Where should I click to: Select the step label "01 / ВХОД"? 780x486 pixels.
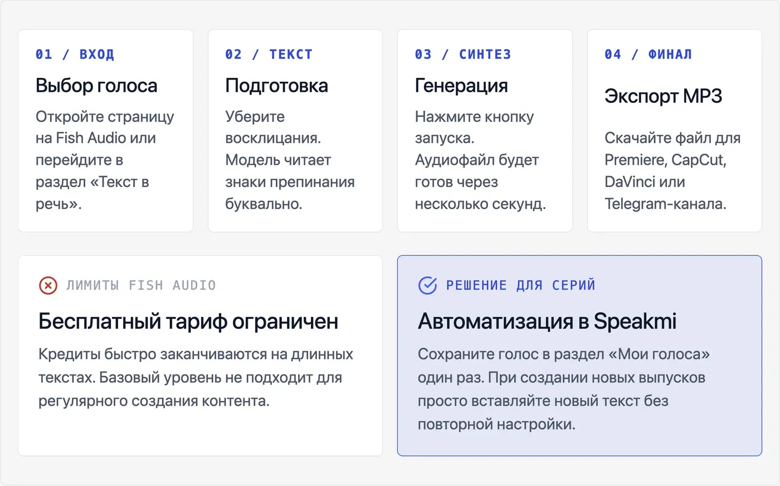tap(75, 55)
